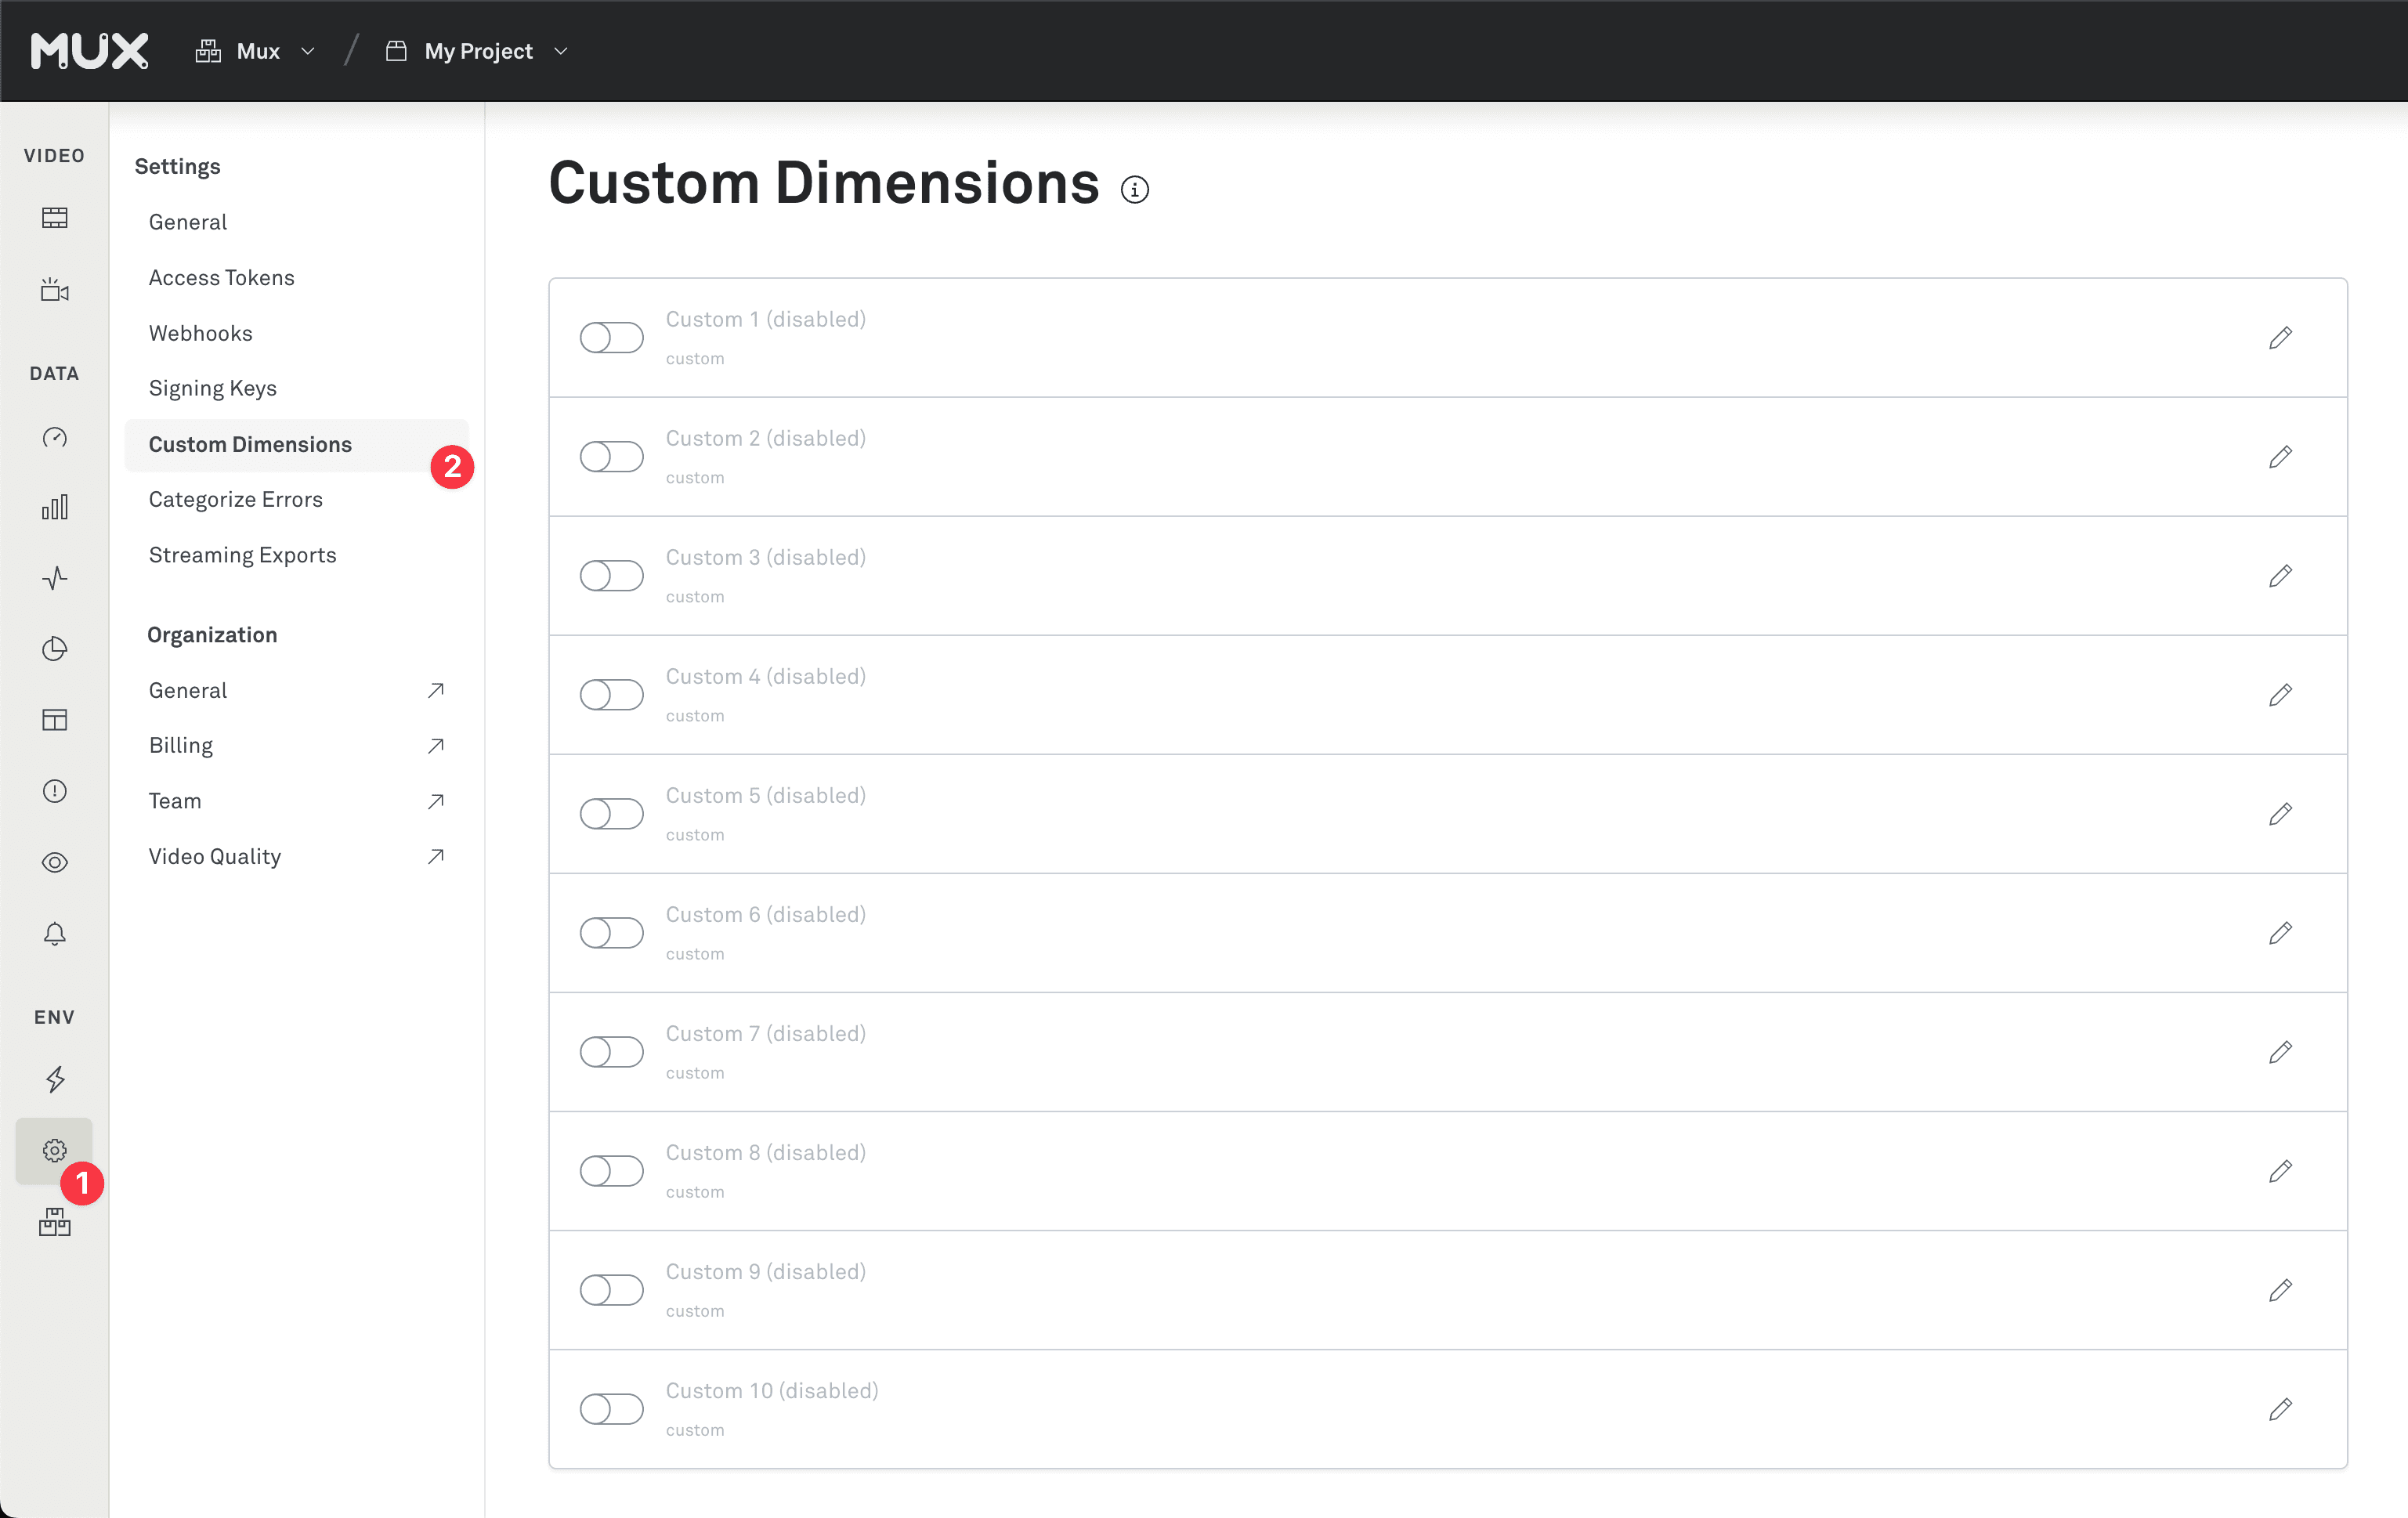Click the eye views icon in sidebar
Image resolution: width=2408 pixels, height=1518 pixels.
[x=54, y=862]
